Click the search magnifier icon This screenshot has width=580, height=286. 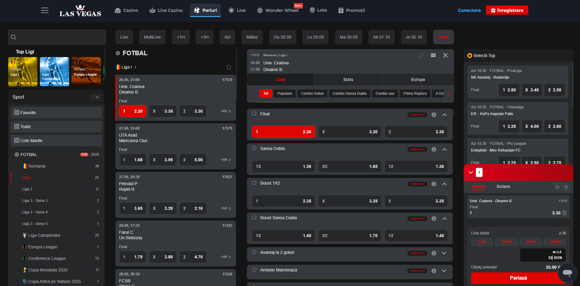point(13,37)
